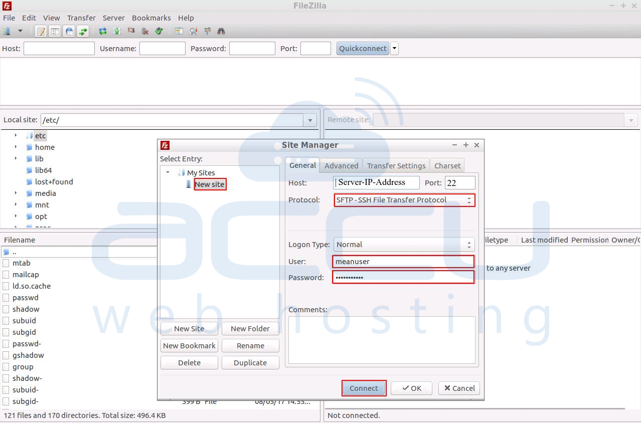
Task: Click the My Sites folder icon
Action: [182, 172]
